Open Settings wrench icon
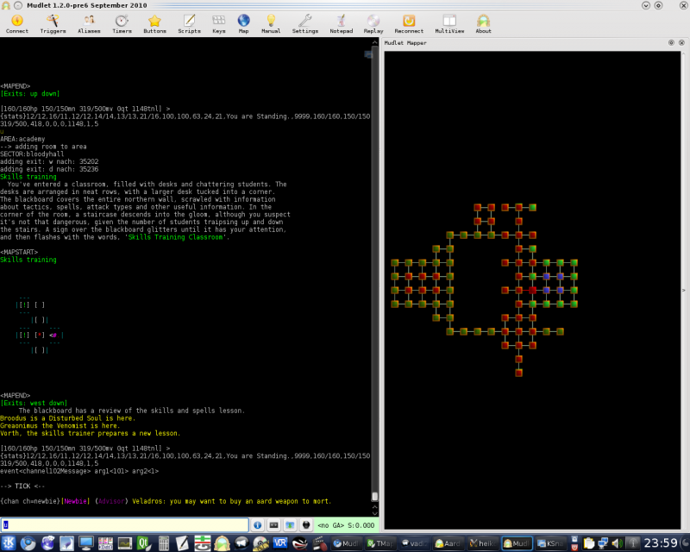The width and height of the screenshot is (690, 552). (305, 24)
